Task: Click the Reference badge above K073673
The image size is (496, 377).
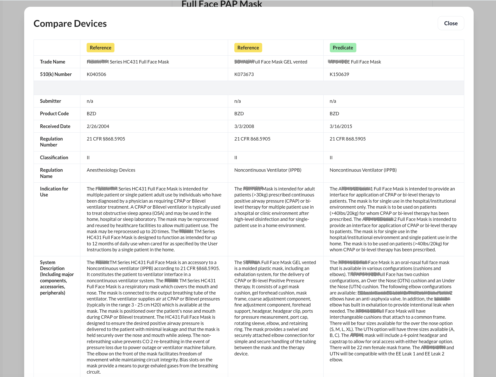Action: 248,48
